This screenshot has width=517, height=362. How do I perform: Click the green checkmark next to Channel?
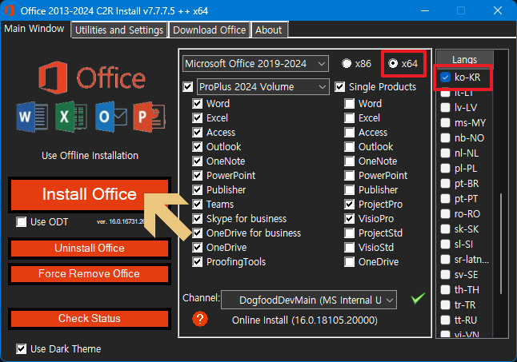pos(418,298)
